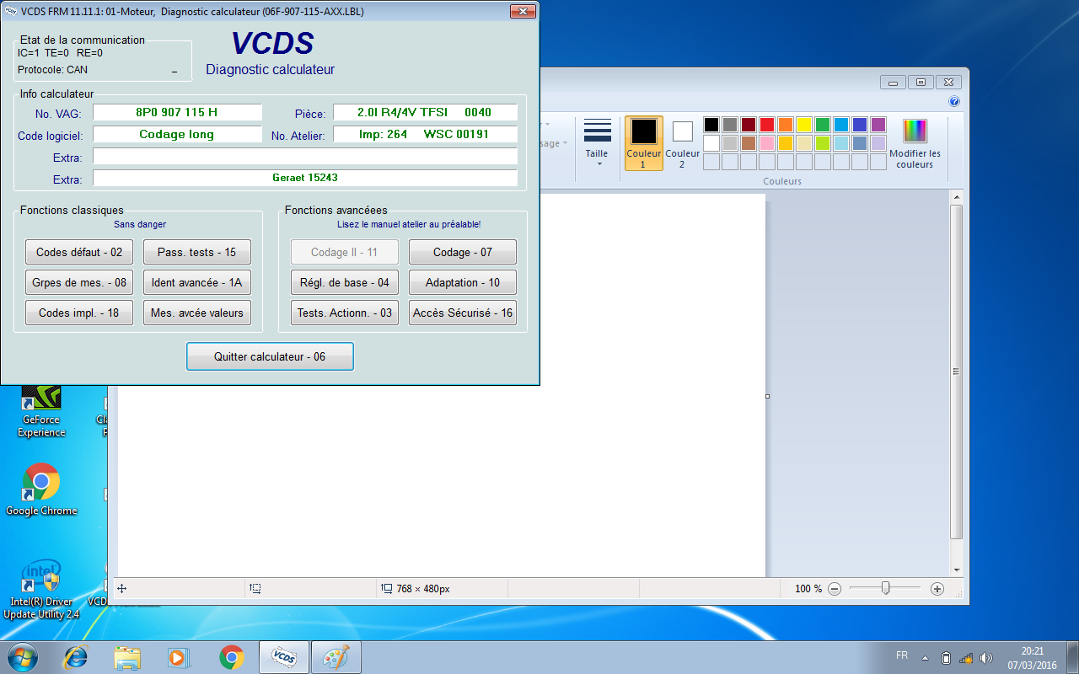Click the No. Atelier field Imp: 264

coord(426,134)
